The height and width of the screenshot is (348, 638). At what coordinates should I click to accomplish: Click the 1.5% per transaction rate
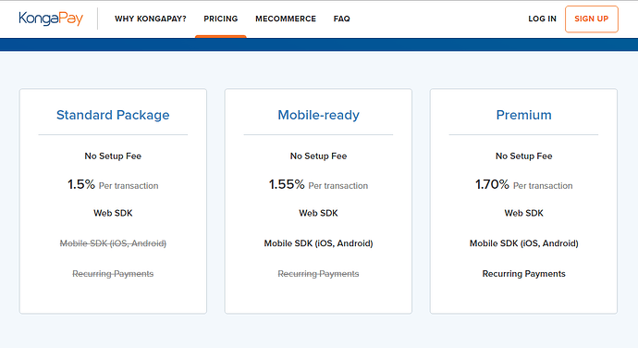click(113, 184)
